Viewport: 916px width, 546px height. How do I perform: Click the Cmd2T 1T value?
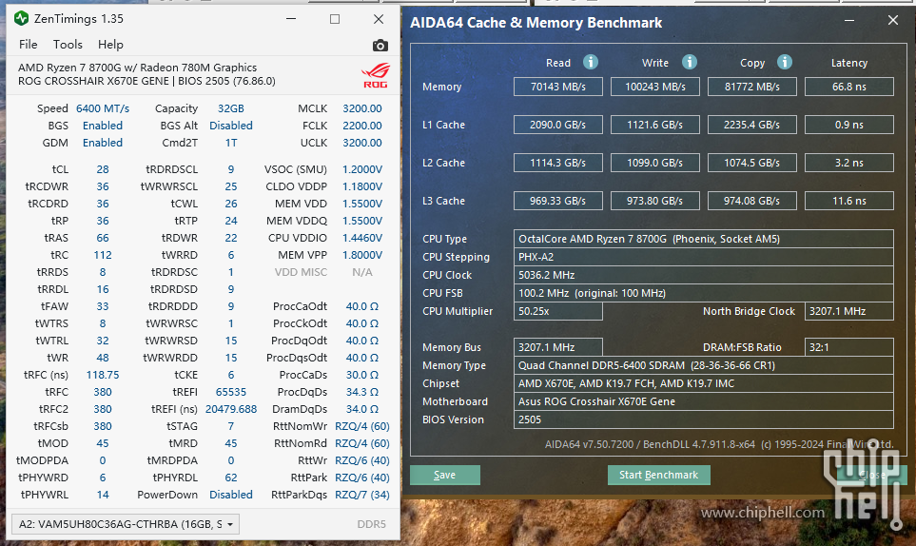point(231,143)
